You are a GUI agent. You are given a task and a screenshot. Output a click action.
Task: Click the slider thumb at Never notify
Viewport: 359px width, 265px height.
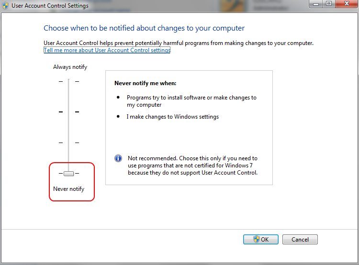[68, 173]
